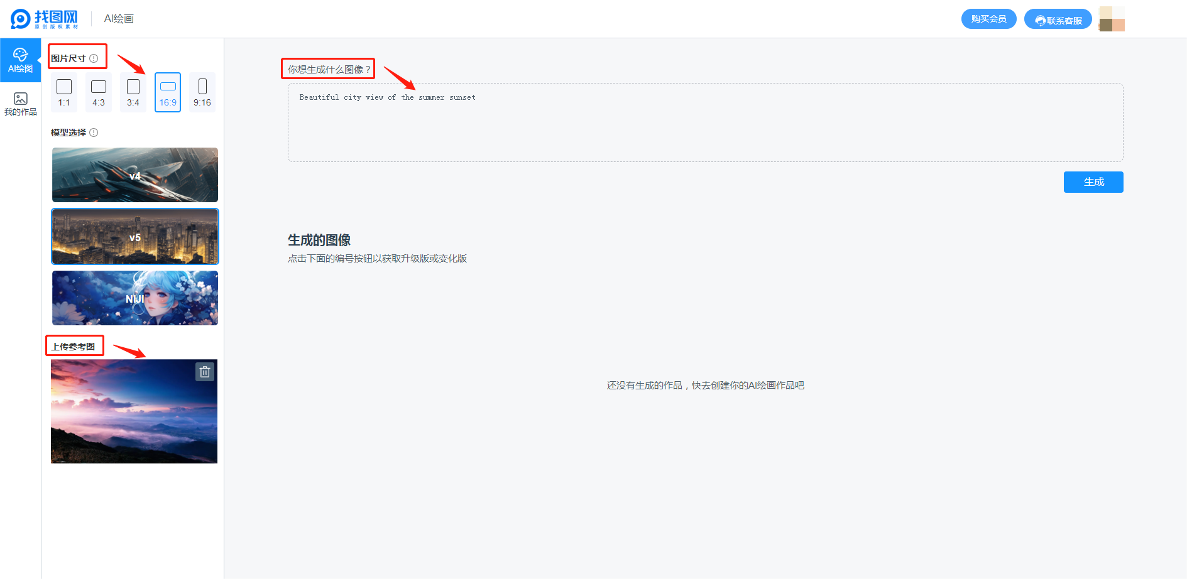Open 我的作品 in the sidebar
Image resolution: width=1187 pixels, height=579 pixels.
point(20,104)
